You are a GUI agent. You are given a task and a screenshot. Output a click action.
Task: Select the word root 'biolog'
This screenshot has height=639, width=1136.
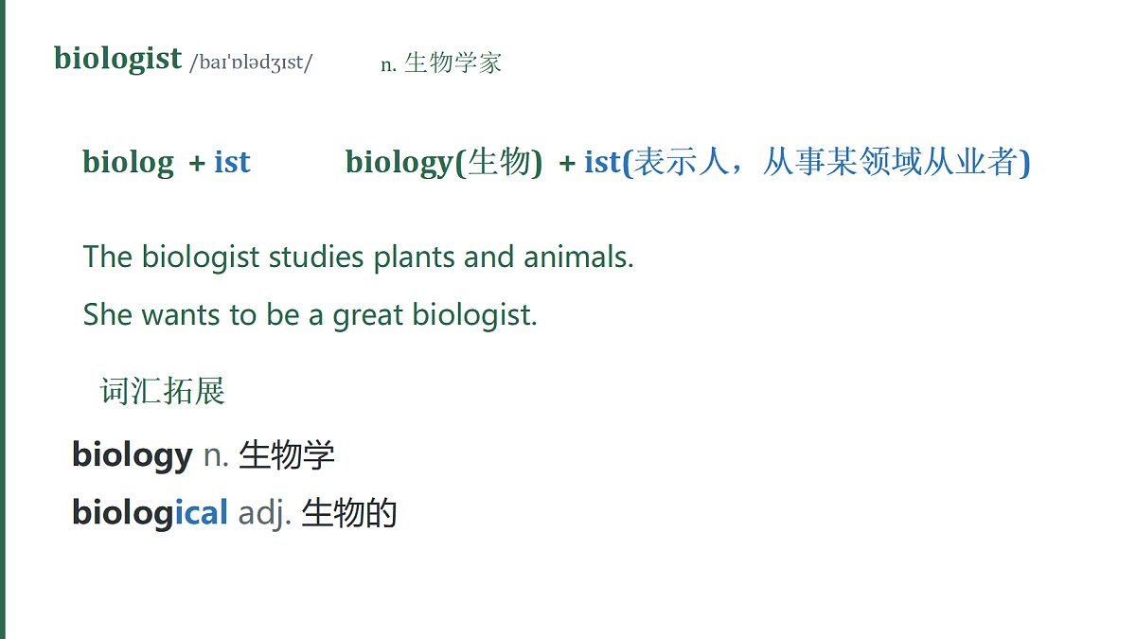tap(128, 163)
